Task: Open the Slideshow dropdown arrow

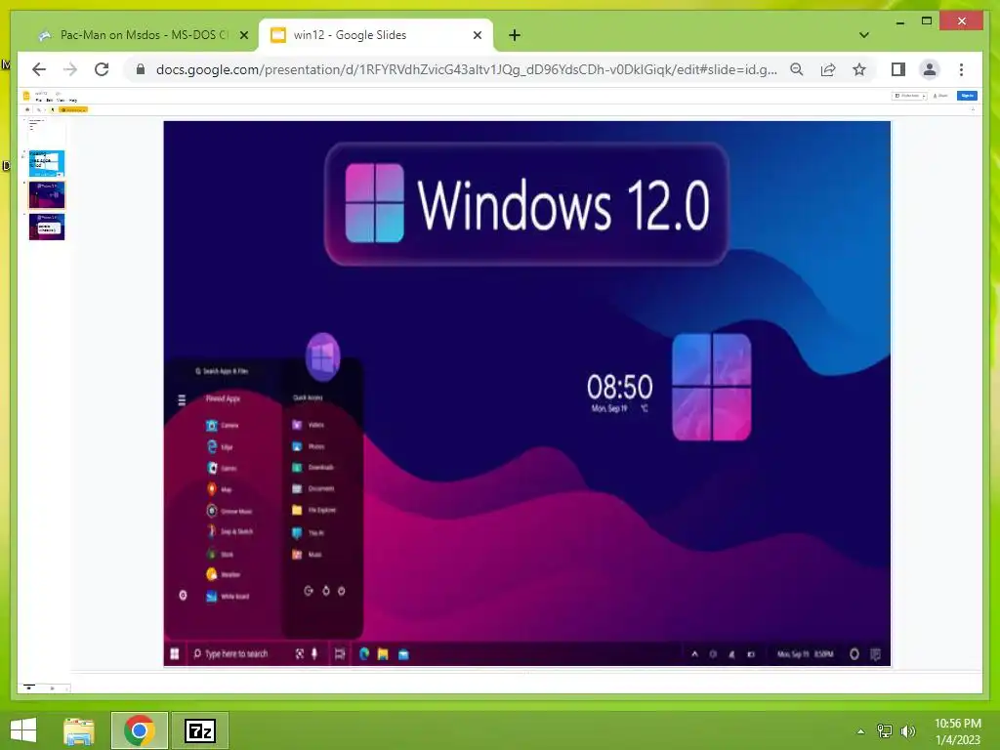Action: [x=924, y=97]
